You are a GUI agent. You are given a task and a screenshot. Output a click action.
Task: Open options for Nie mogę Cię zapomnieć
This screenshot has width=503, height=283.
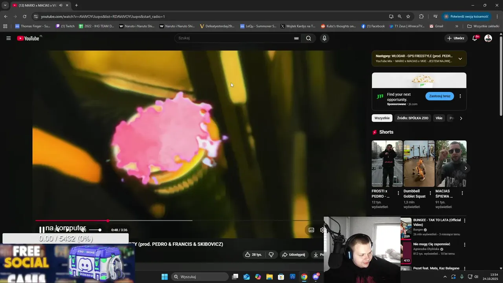coord(464,244)
